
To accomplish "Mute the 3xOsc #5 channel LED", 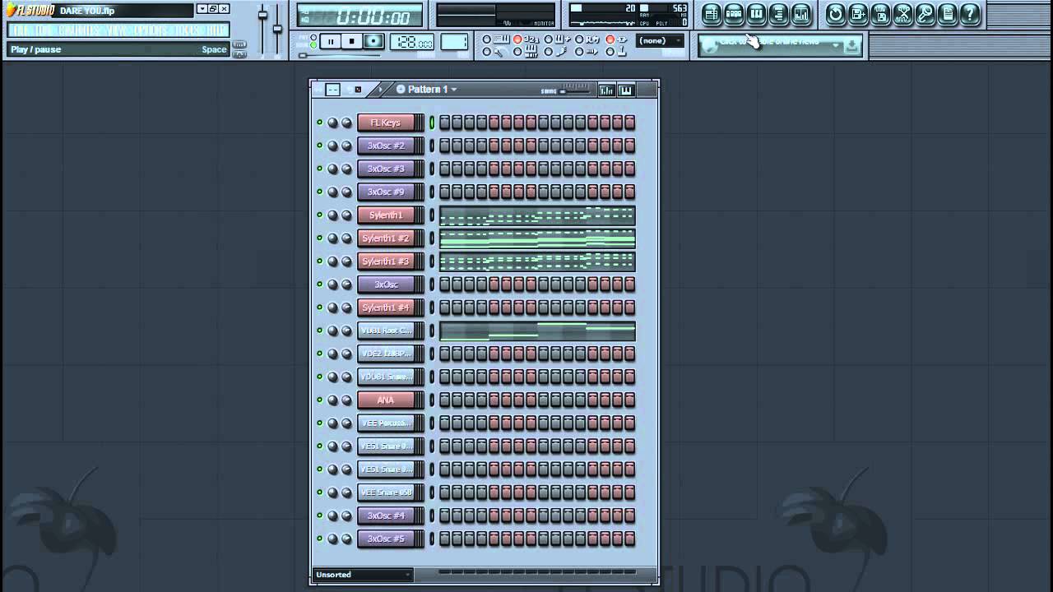I will tap(319, 539).
